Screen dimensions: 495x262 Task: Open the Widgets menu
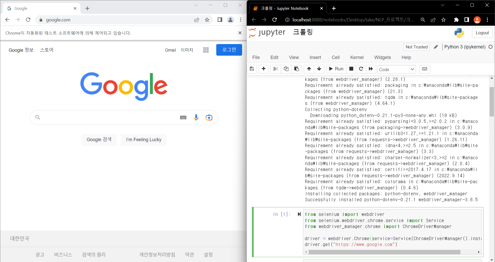point(382,57)
